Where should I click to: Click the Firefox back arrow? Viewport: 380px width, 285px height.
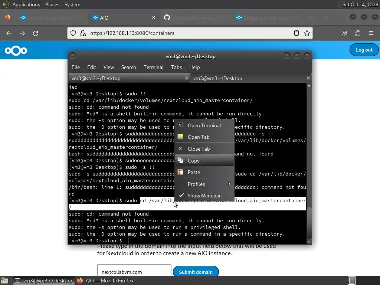[x=9, y=33]
